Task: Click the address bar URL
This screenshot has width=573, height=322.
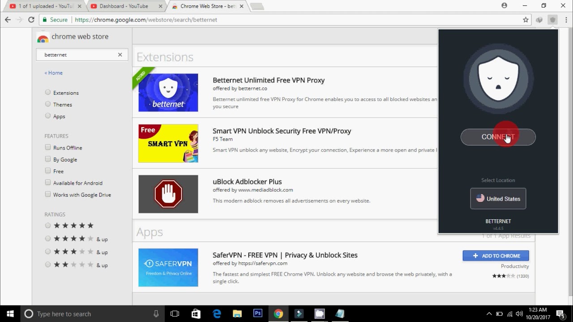Action: coord(146,20)
